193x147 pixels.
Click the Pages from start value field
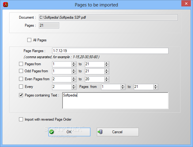click(62, 64)
